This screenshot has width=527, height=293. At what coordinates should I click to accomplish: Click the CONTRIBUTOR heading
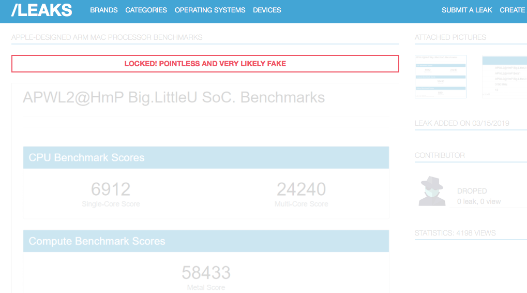point(440,155)
